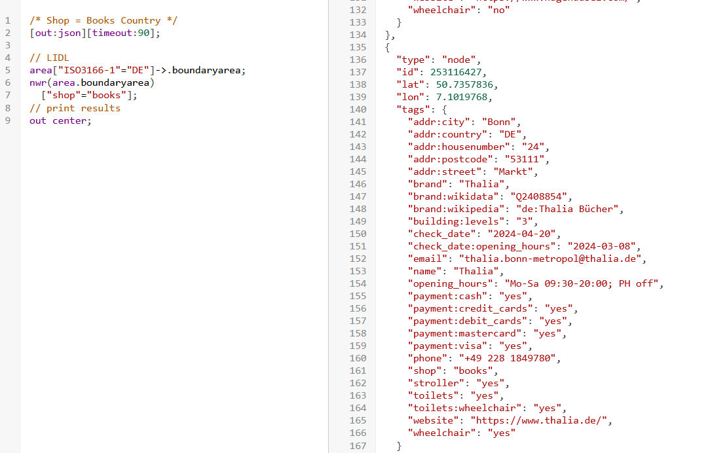
Task: Click the lat value 50.7357836
Action: click(x=464, y=84)
